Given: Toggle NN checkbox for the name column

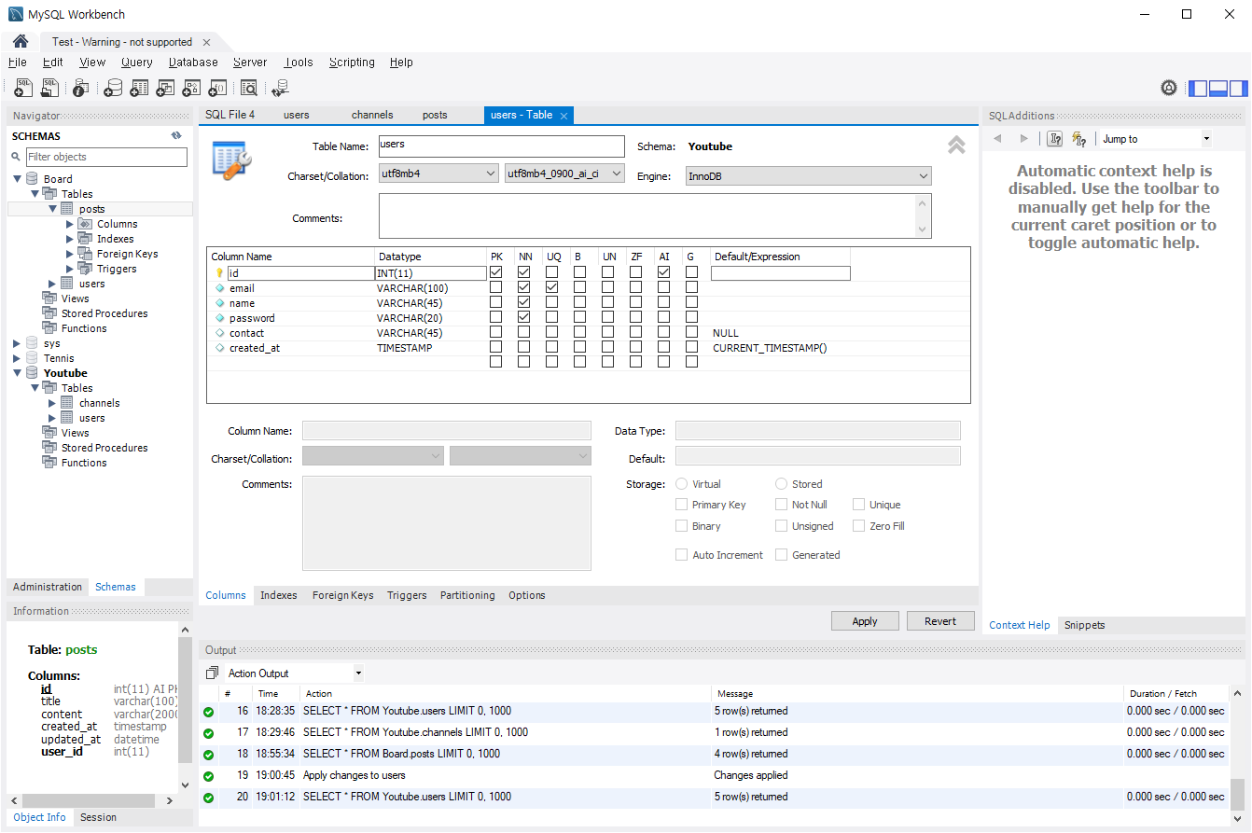Looking at the screenshot, I should (523, 302).
